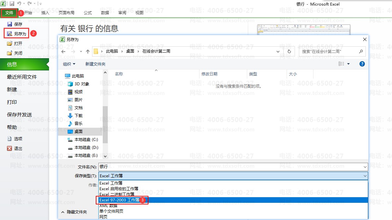Click the 新建文件夹 button
This screenshot has width=392, height=220.
point(95,64)
